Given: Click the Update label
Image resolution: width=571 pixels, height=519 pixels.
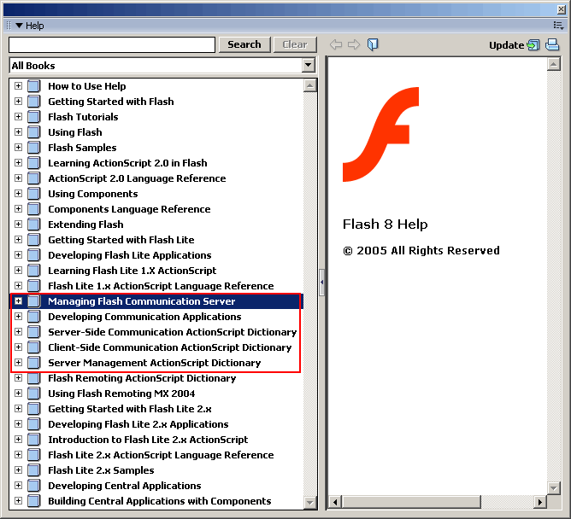Looking at the screenshot, I should click(506, 45).
